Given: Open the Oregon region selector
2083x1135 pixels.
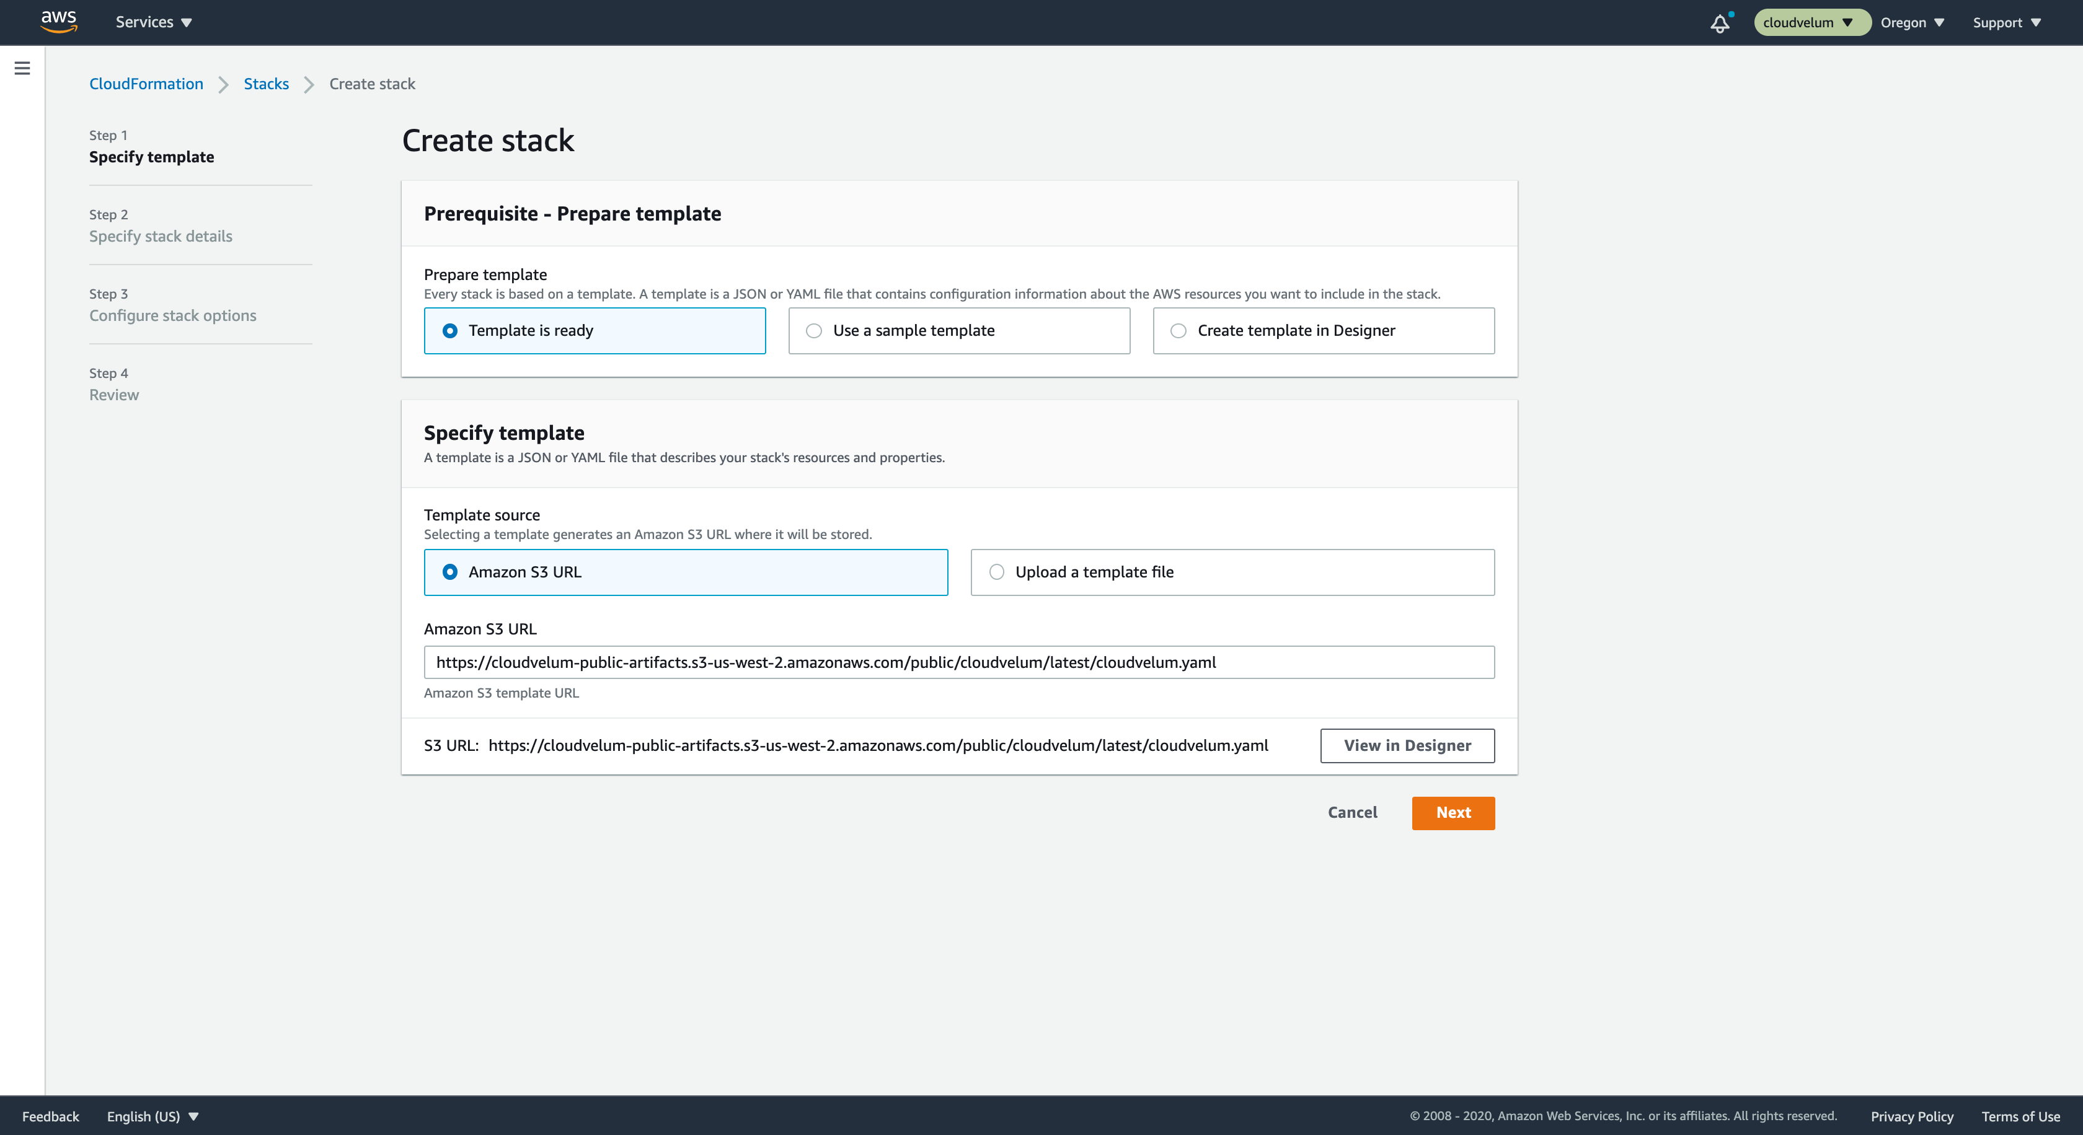Looking at the screenshot, I should pyautogui.click(x=1911, y=23).
